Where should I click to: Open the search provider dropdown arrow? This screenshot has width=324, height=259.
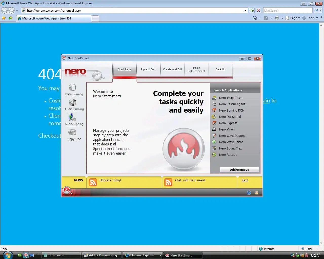tap(321, 10)
